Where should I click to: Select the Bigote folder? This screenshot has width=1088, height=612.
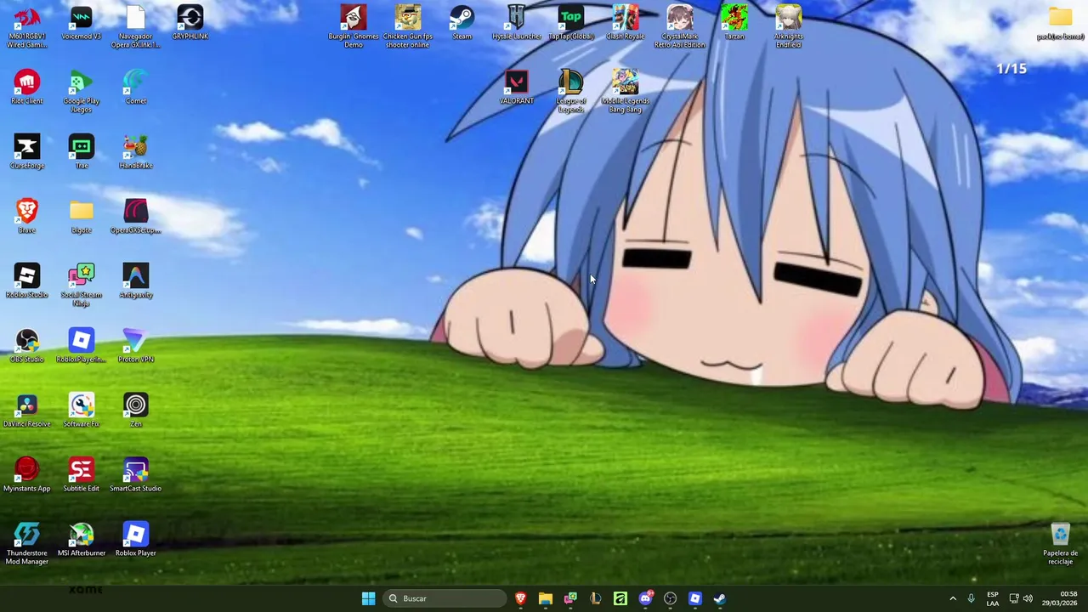[81, 218]
